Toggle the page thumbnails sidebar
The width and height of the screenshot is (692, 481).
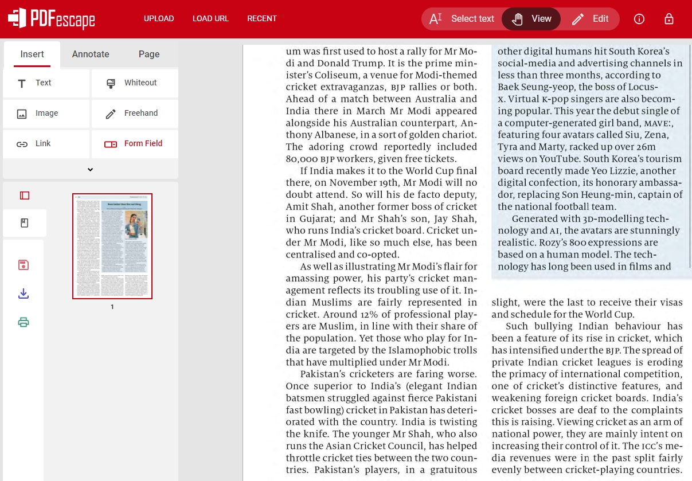(x=24, y=195)
